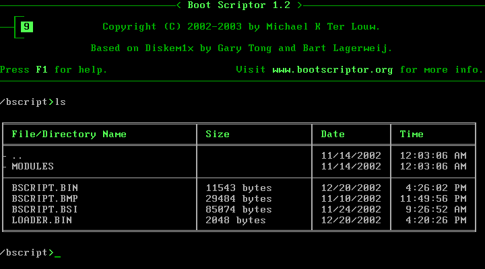Click the Date column header
Image resolution: width=485 pixels, height=269 pixels.
tap(333, 134)
